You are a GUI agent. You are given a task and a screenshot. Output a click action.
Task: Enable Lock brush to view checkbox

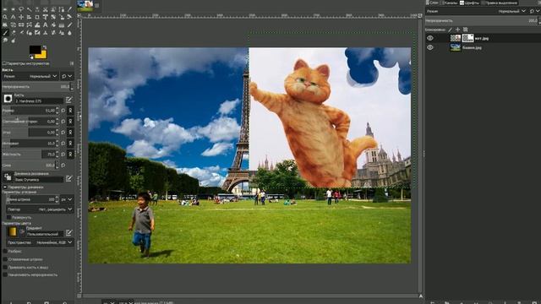click(5, 267)
